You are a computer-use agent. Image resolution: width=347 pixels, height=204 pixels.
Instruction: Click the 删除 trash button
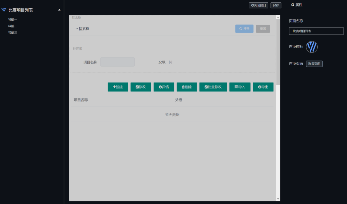point(187,87)
